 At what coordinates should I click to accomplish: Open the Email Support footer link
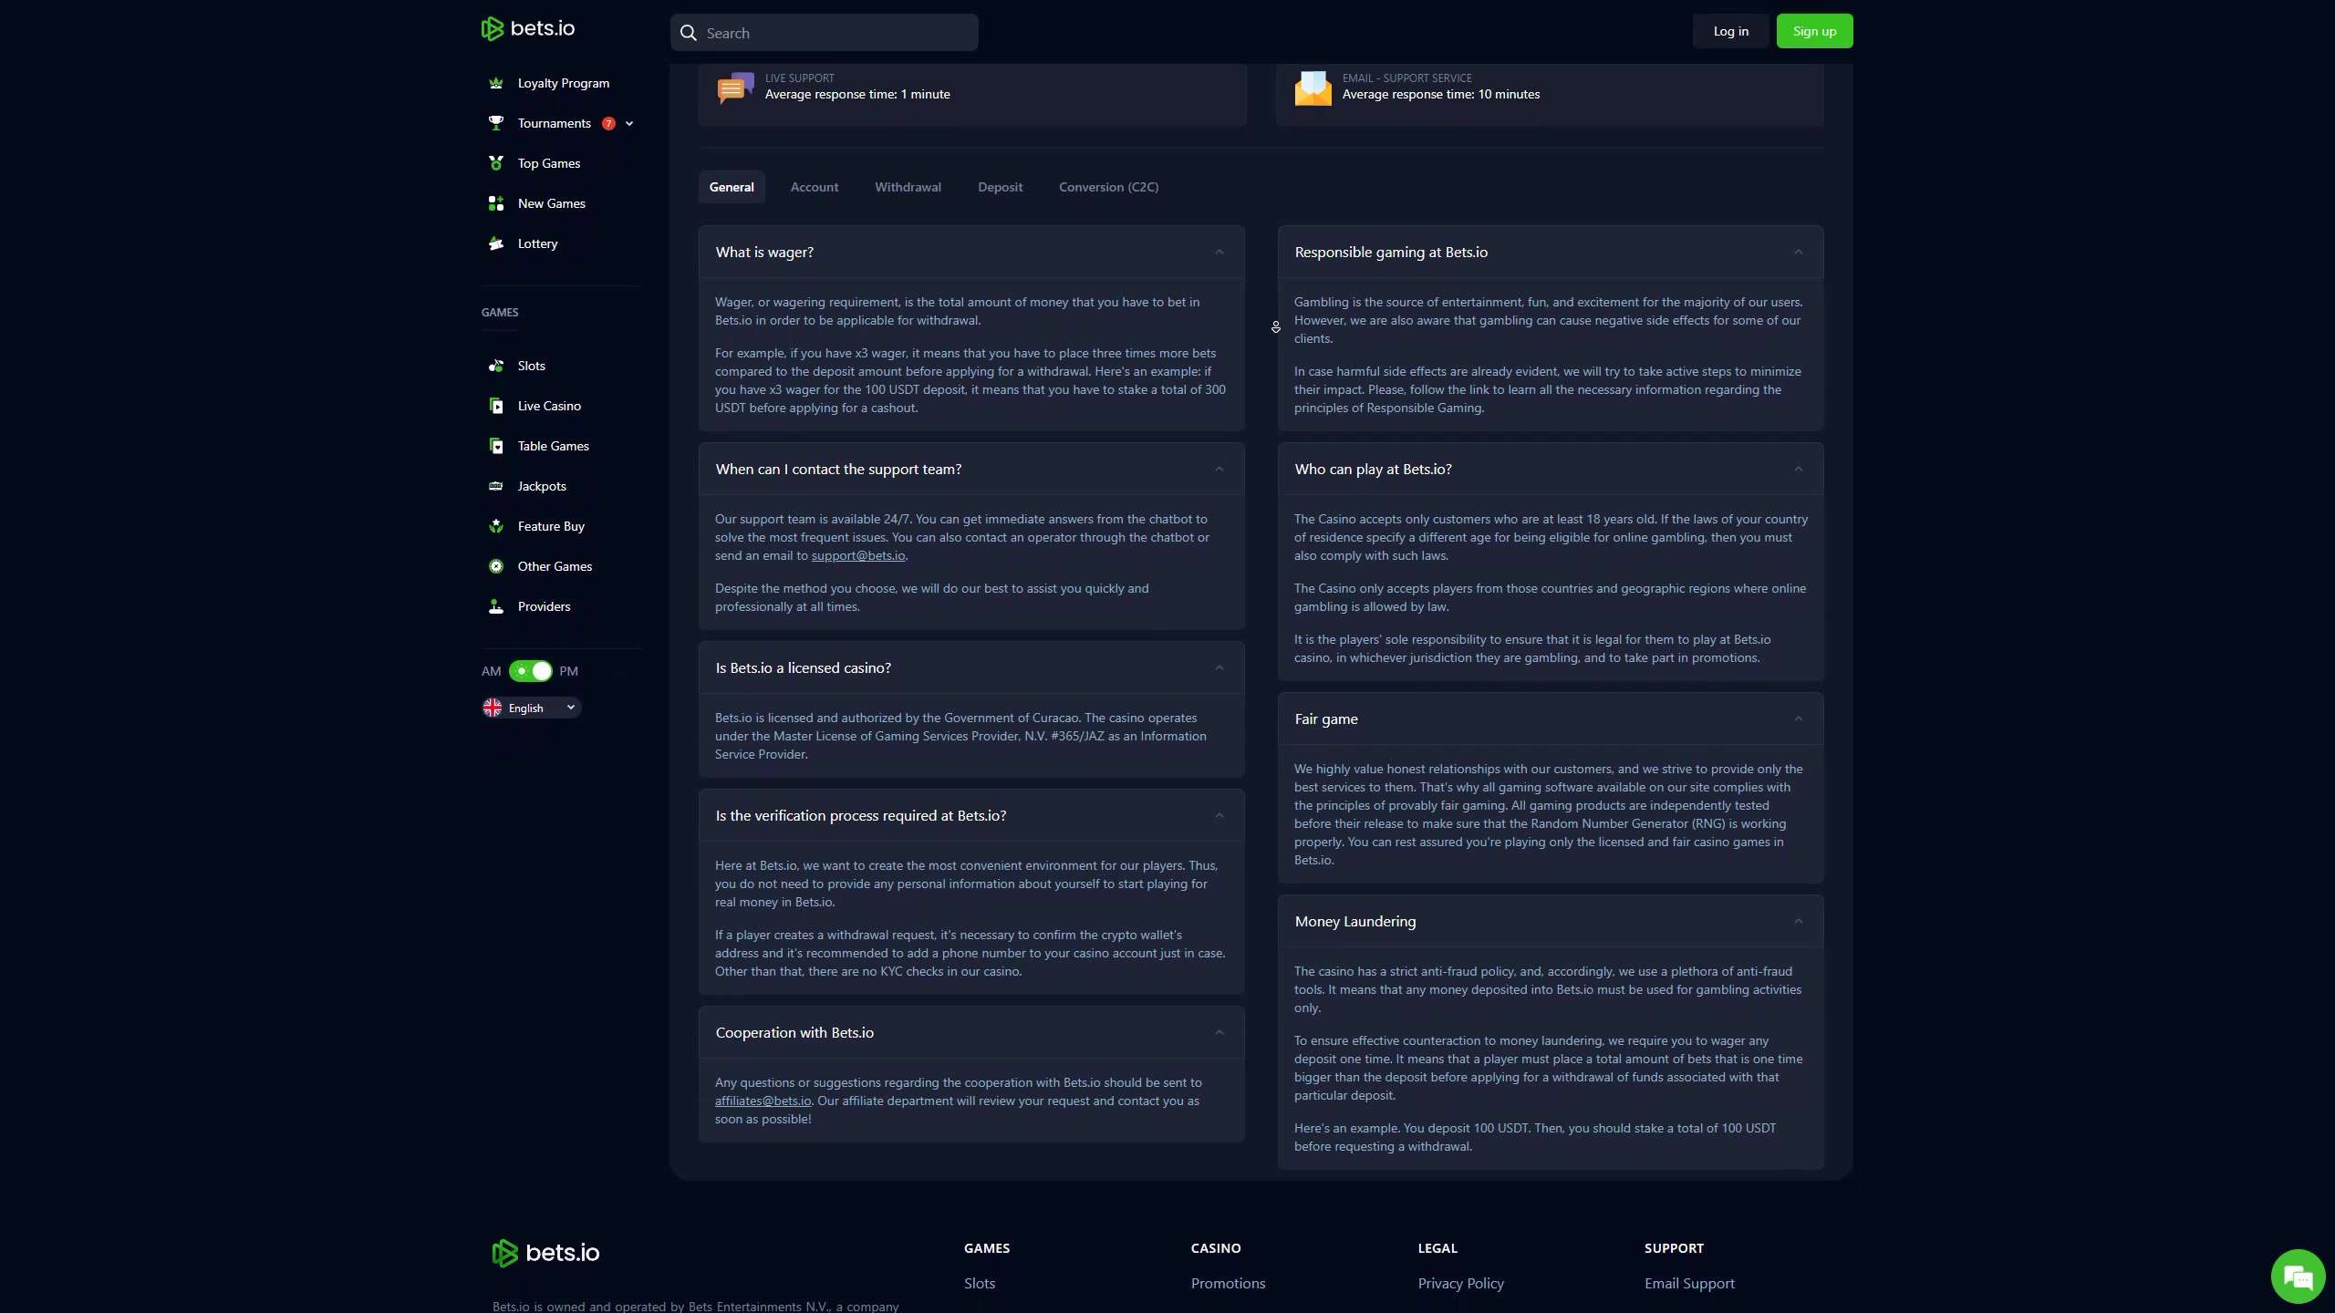[x=1690, y=1283]
